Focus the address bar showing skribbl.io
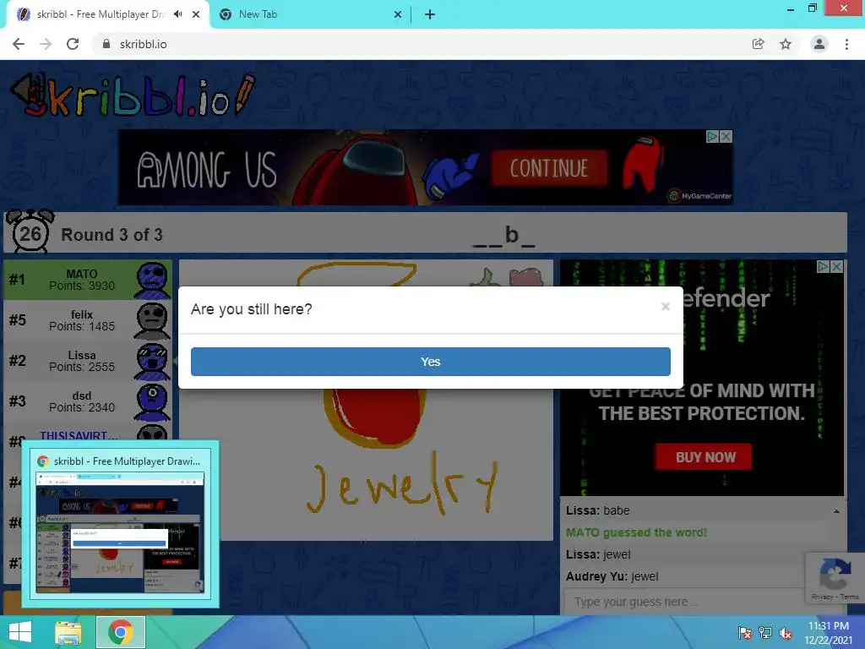The width and height of the screenshot is (865, 649). (419, 44)
